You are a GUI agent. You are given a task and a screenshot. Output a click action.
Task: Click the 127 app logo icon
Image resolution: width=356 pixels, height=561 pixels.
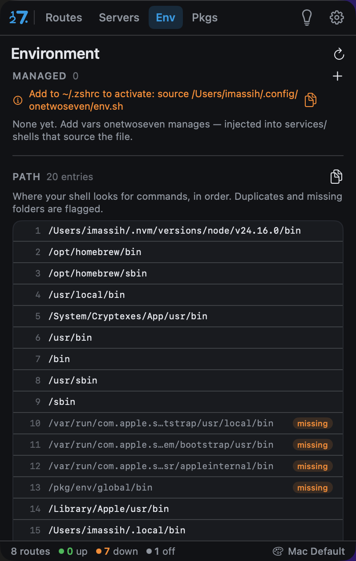pos(19,17)
